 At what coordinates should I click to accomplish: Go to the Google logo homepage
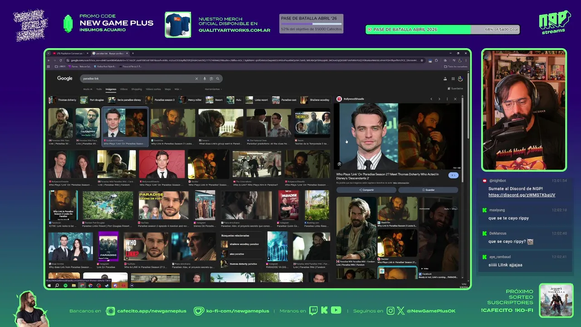[65, 79]
